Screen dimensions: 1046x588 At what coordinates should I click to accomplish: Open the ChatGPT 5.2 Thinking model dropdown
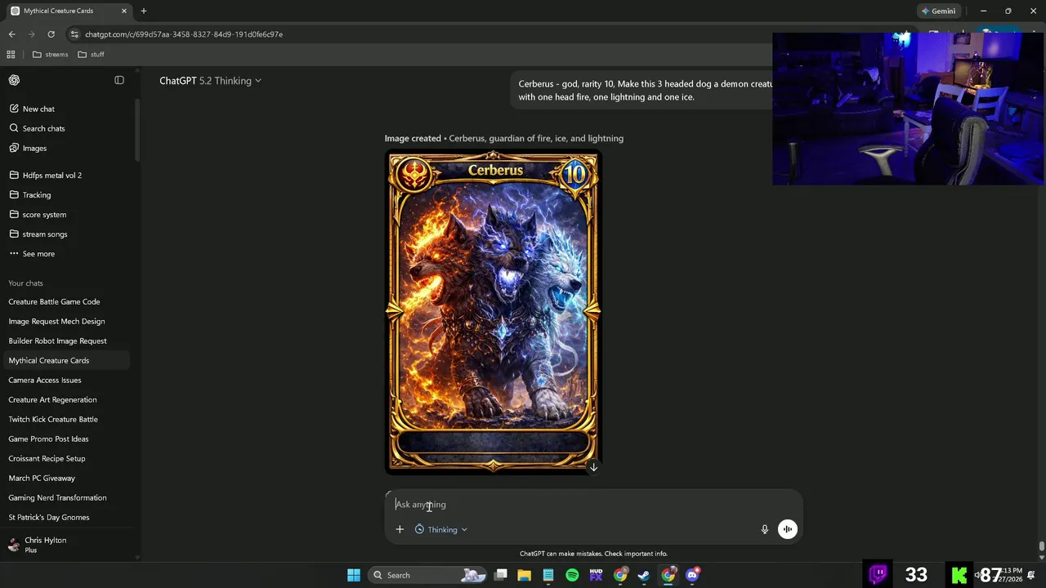click(x=210, y=81)
